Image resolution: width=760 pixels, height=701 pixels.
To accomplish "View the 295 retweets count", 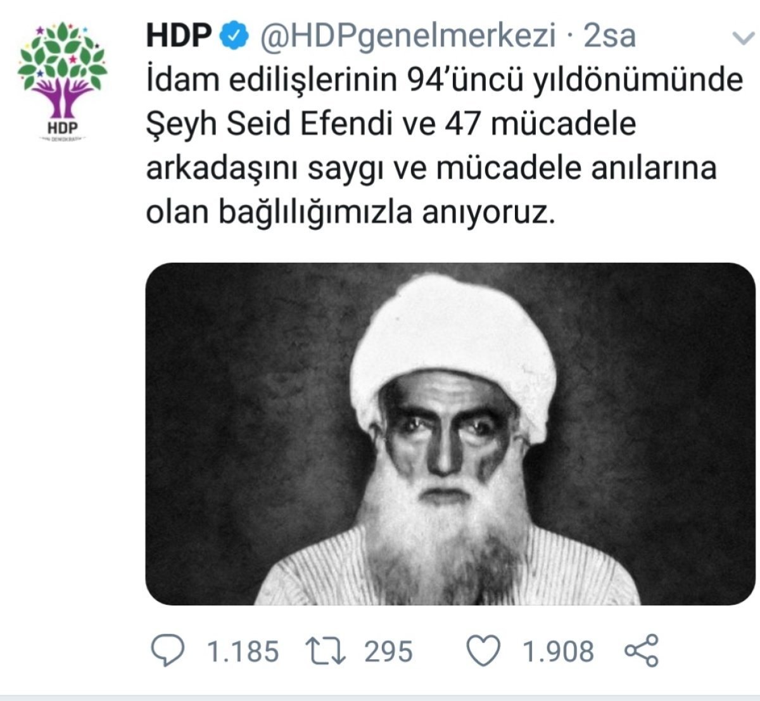I will [x=388, y=652].
